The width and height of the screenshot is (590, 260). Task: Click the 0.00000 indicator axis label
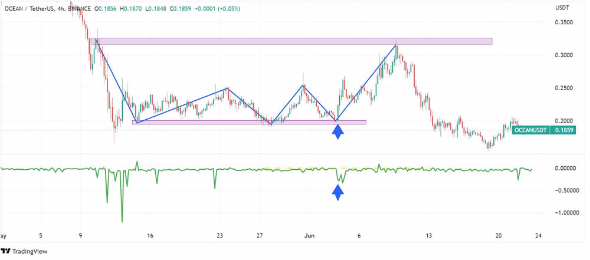pyautogui.click(x=565, y=169)
